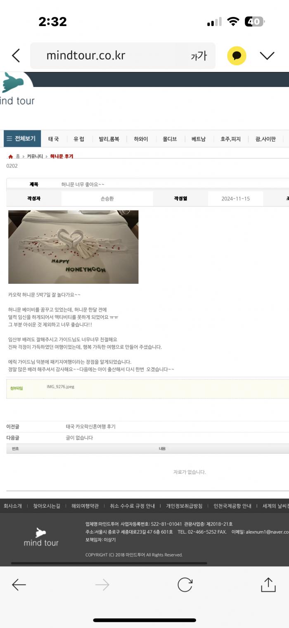This screenshot has width=289, height=628.
Task: Tap the bottom toolbar back arrow
Action: (19, 585)
